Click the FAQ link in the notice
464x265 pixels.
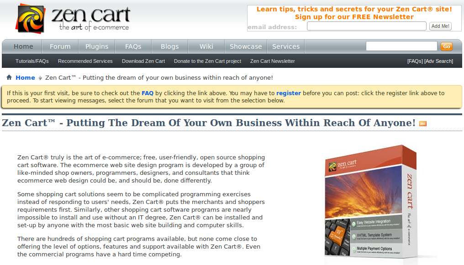point(148,93)
